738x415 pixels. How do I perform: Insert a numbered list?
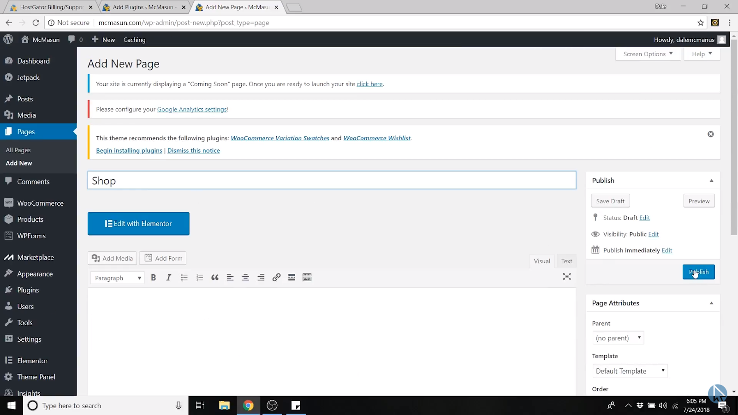199,278
